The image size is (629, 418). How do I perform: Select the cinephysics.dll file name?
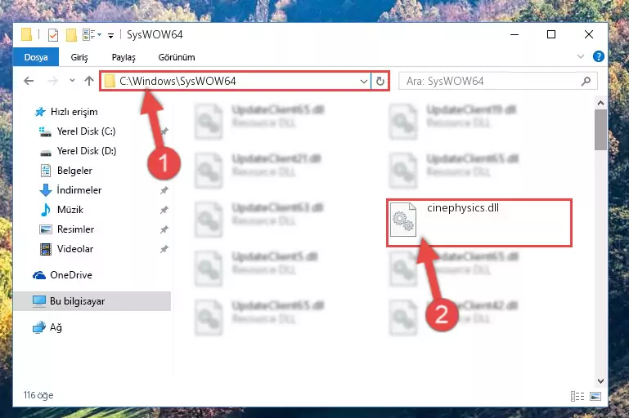click(463, 208)
